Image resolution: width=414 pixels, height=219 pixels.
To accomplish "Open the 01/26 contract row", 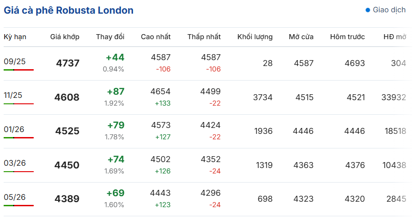I will 207,131.
